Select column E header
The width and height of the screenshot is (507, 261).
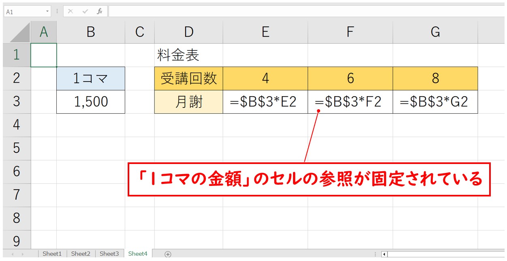265,32
